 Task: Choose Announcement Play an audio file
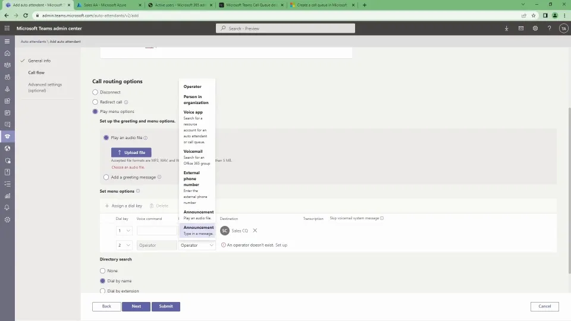pos(197,215)
